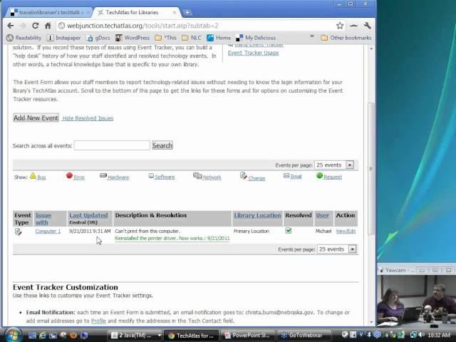This screenshot has height=342, width=456.
Task: Open a new browser tab
Action: [187, 13]
